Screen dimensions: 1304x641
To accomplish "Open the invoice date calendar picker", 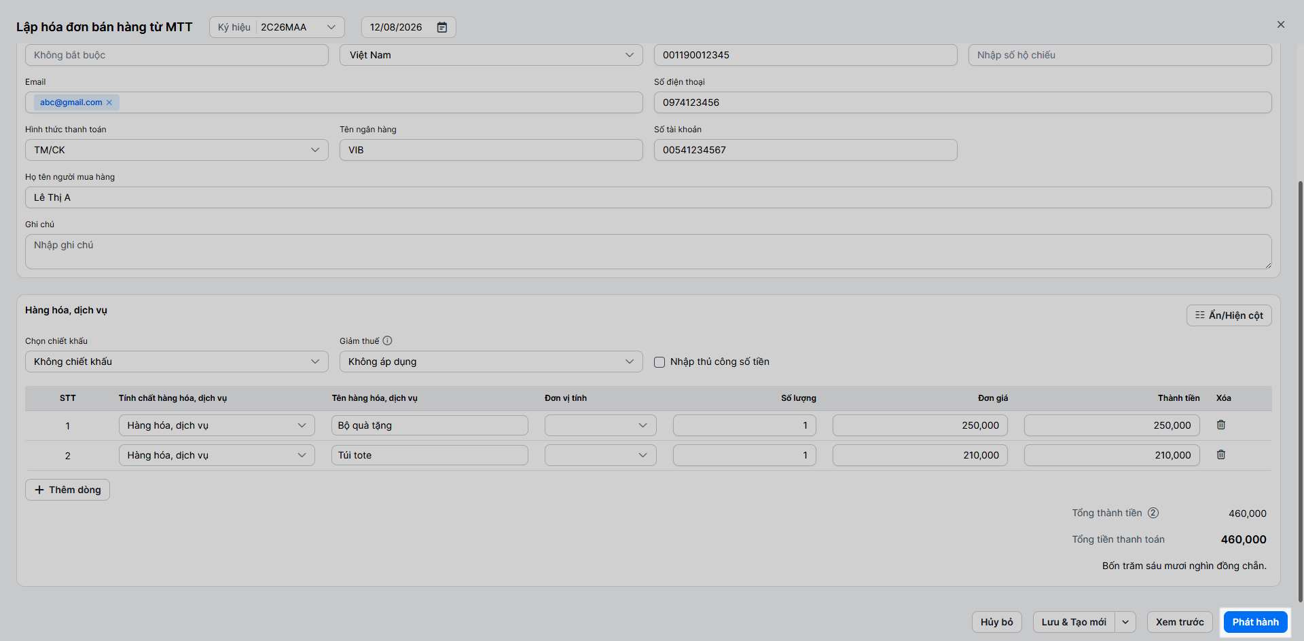I will point(442,27).
